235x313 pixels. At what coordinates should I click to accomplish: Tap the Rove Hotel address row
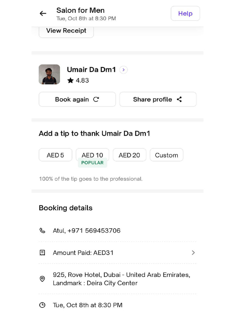point(121,279)
